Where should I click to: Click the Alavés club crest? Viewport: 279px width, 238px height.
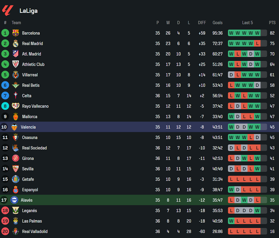click(x=14, y=200)
